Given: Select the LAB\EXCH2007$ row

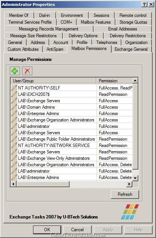Looking at the screenshot, I should coord(72,94).
